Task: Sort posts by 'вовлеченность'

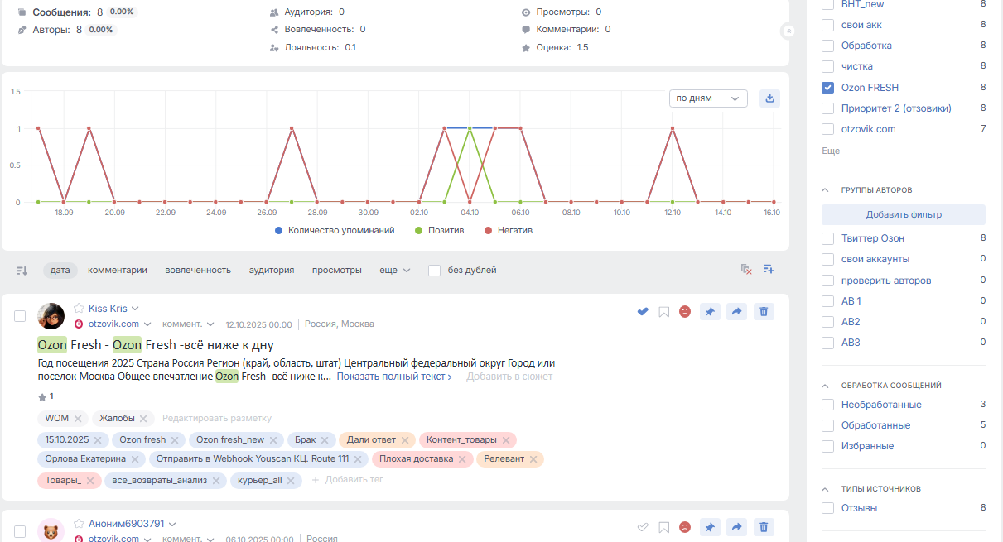Action: 198,270
